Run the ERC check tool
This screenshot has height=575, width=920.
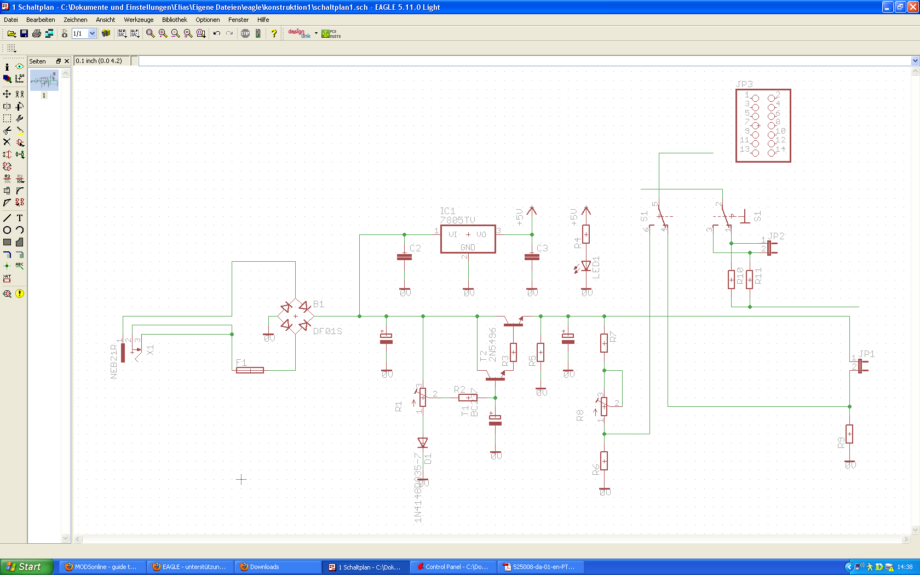(7, 294)
